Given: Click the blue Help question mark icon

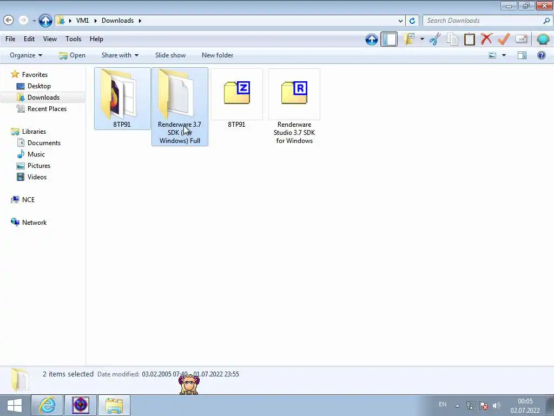Looking at the screenshot, I should click(541, 55).
